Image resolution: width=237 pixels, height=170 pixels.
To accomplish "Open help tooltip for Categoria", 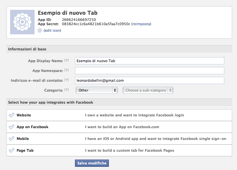I will 67,90.
